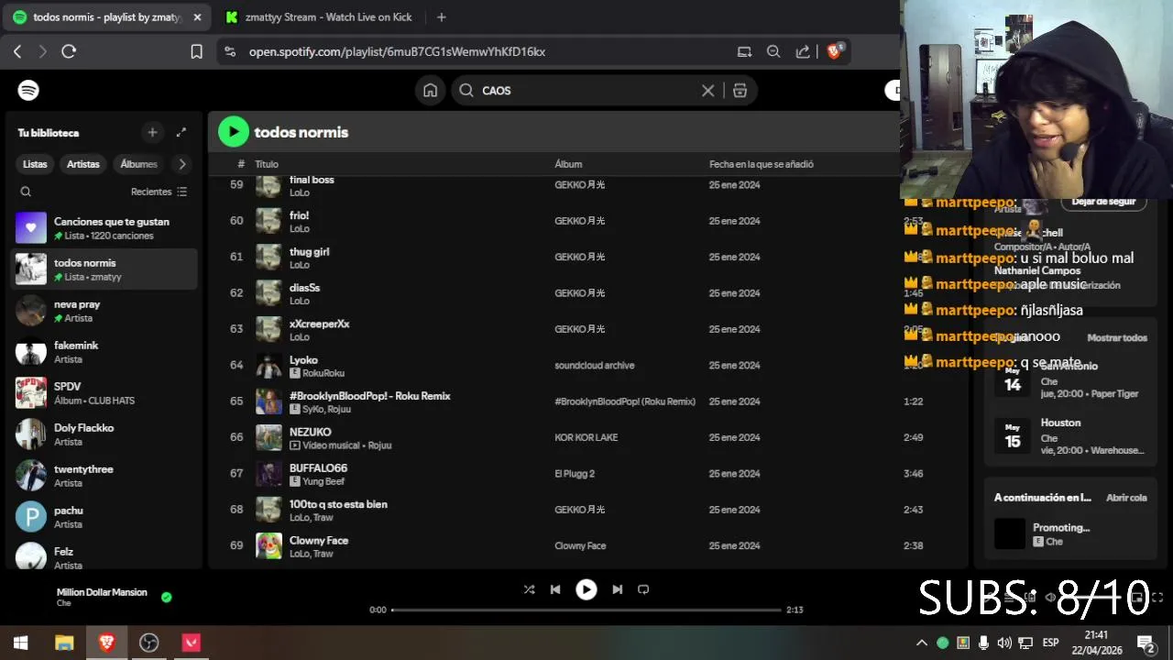
Task: Play the todos normis playlist
Action: 234,132
